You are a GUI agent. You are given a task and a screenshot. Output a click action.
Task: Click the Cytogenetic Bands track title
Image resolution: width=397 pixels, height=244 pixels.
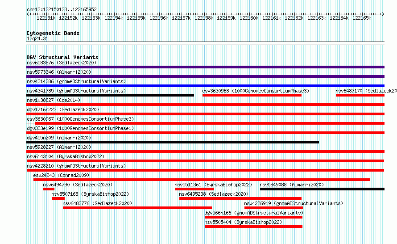click(53, 33)
